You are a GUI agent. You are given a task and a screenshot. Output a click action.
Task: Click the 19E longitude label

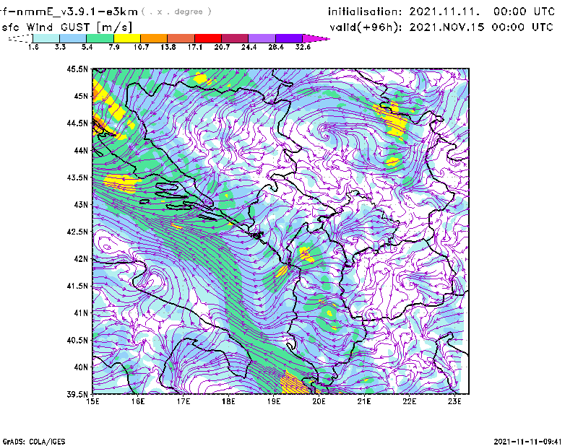[274, 401]
